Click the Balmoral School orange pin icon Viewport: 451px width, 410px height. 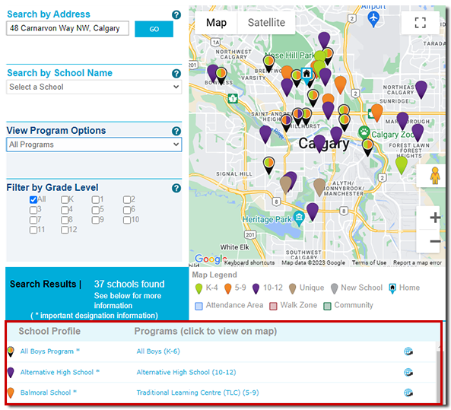[11, 393]
